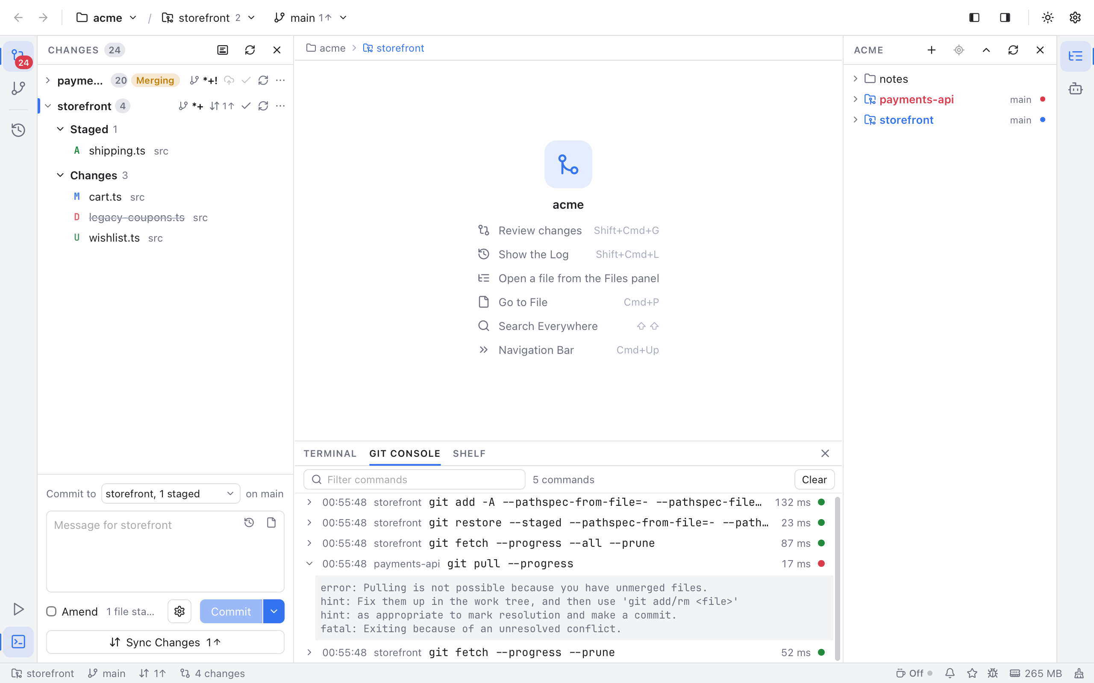Screen dimensions: 1094x683
Task: Open the Changes view sidebar icon
Action: point(18,56)
